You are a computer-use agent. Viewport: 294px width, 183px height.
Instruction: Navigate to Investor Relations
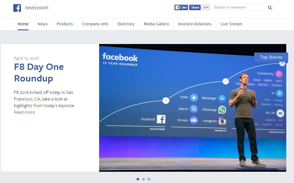(195, 24)
